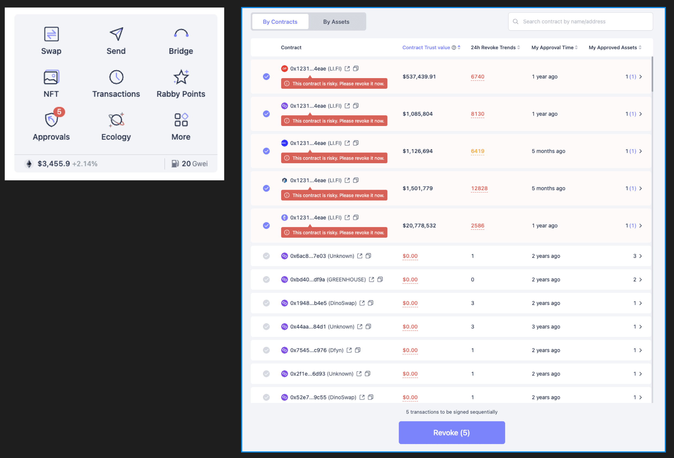This screenshot has height=458, width=674.
Task: Open Ecology planet icon
Action: (116, 120)
